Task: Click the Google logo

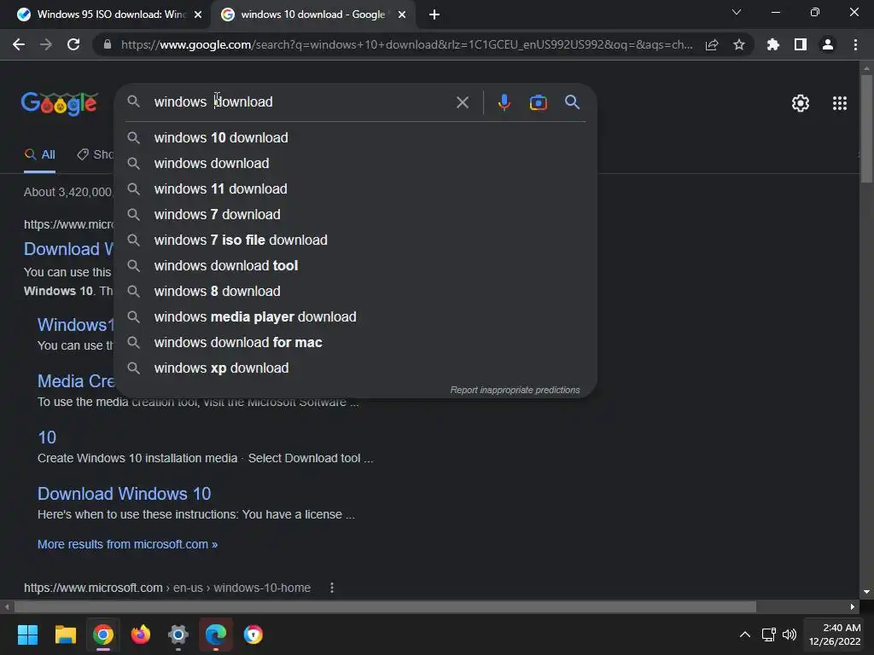Action: 60,103
